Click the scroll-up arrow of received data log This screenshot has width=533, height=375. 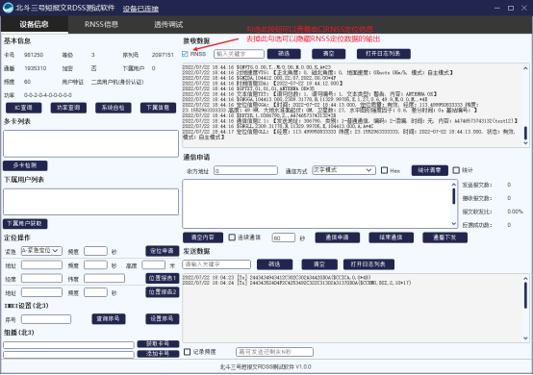[x=525, y=68]
